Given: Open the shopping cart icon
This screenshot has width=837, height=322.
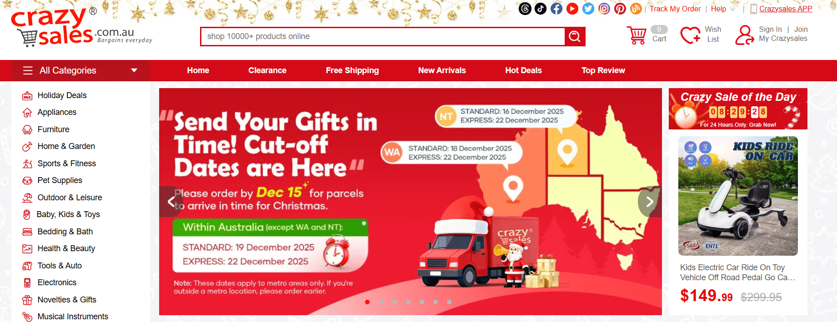Looking at the screenshot, I should pyautogui.click(x=637, y=35).
